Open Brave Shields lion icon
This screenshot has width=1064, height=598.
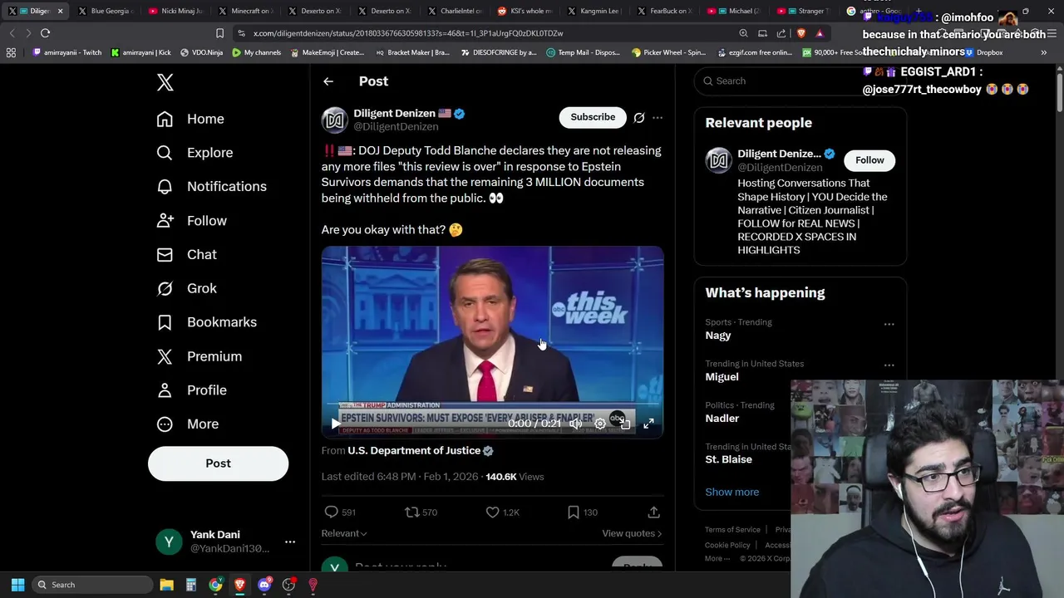click(800, 33)
